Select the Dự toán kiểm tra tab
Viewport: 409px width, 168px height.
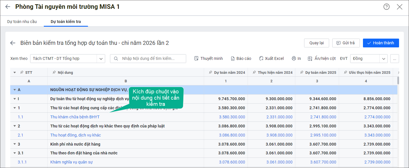click(x=66, y=22)
